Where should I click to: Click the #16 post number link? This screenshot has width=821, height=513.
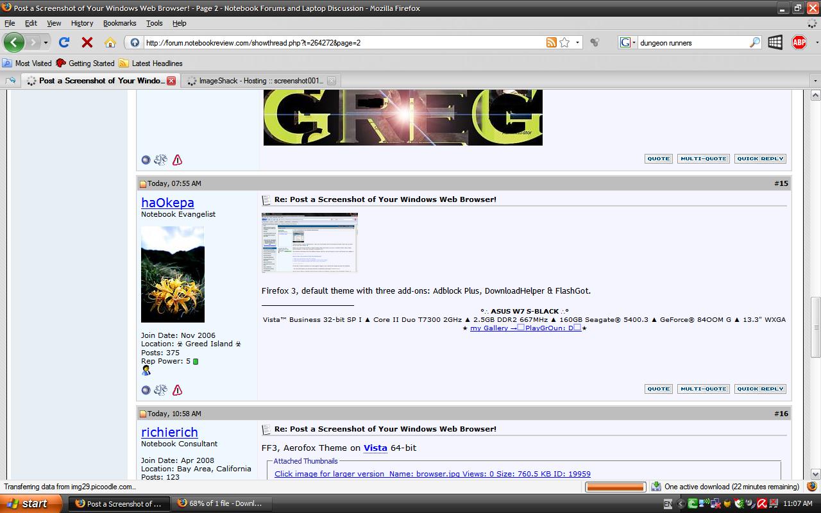coord(781,414)
